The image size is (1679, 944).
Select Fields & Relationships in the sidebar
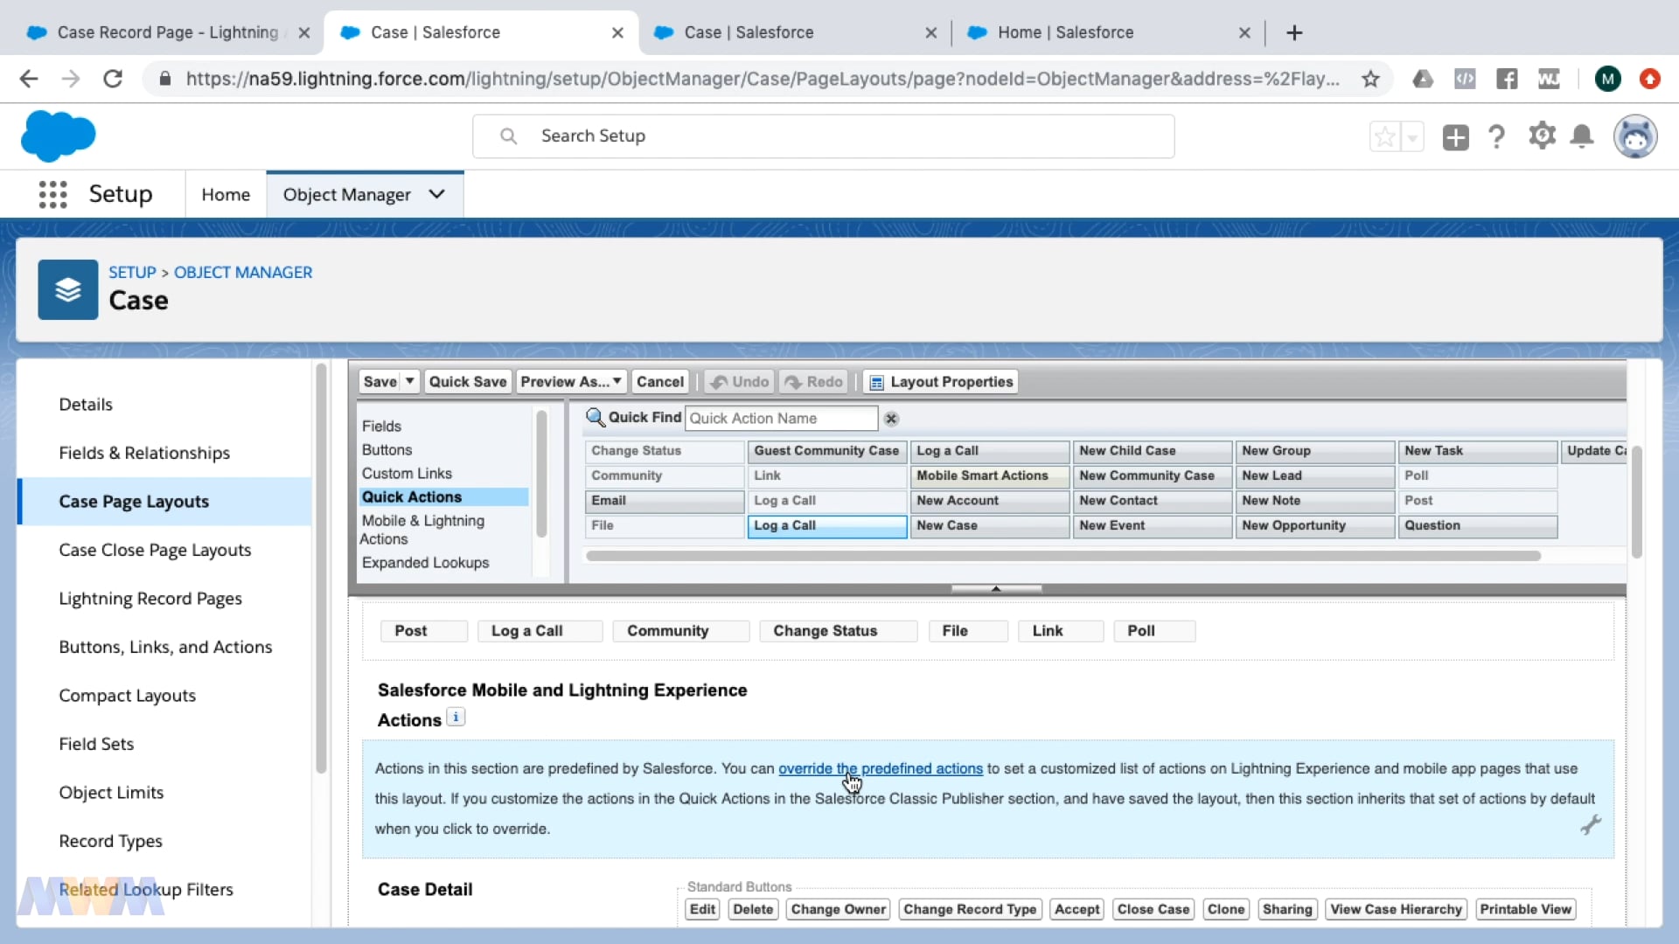[x=144, y=453]
